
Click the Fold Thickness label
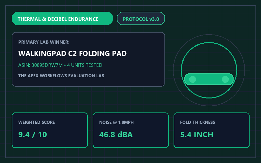pyautogui.click(x=198, y=122)
